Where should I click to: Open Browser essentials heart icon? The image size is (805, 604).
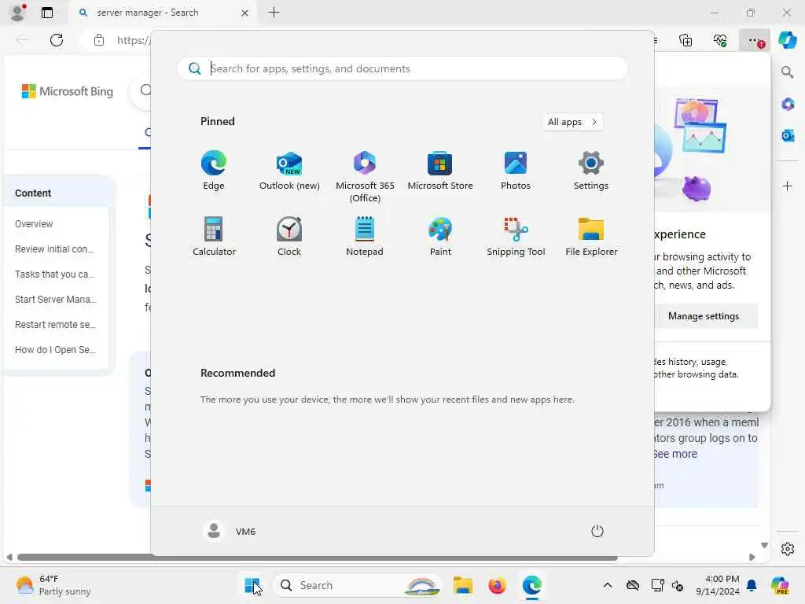click(x=720, y=40)
